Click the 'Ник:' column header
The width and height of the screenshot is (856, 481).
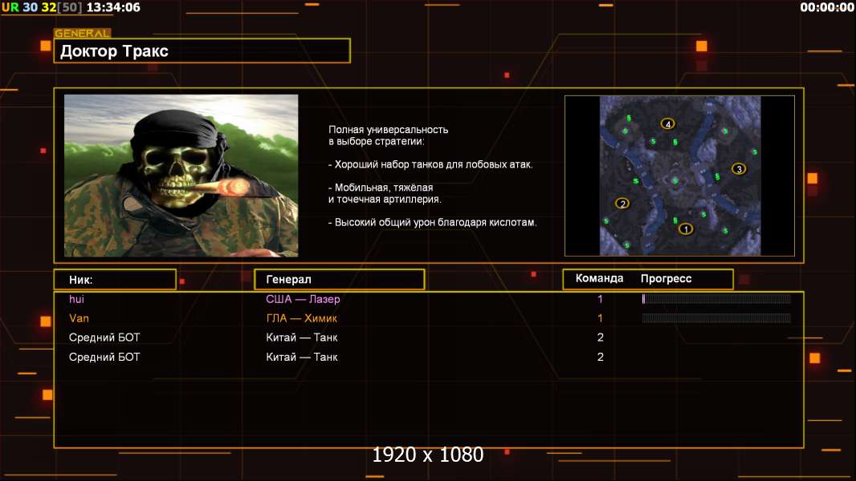[115, 280]
